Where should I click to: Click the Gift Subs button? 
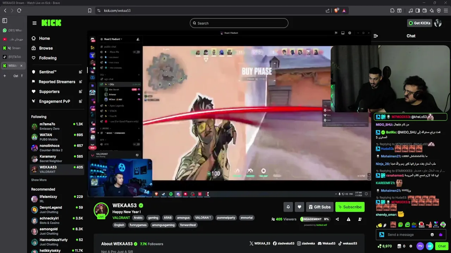click(x=320, y=207)
